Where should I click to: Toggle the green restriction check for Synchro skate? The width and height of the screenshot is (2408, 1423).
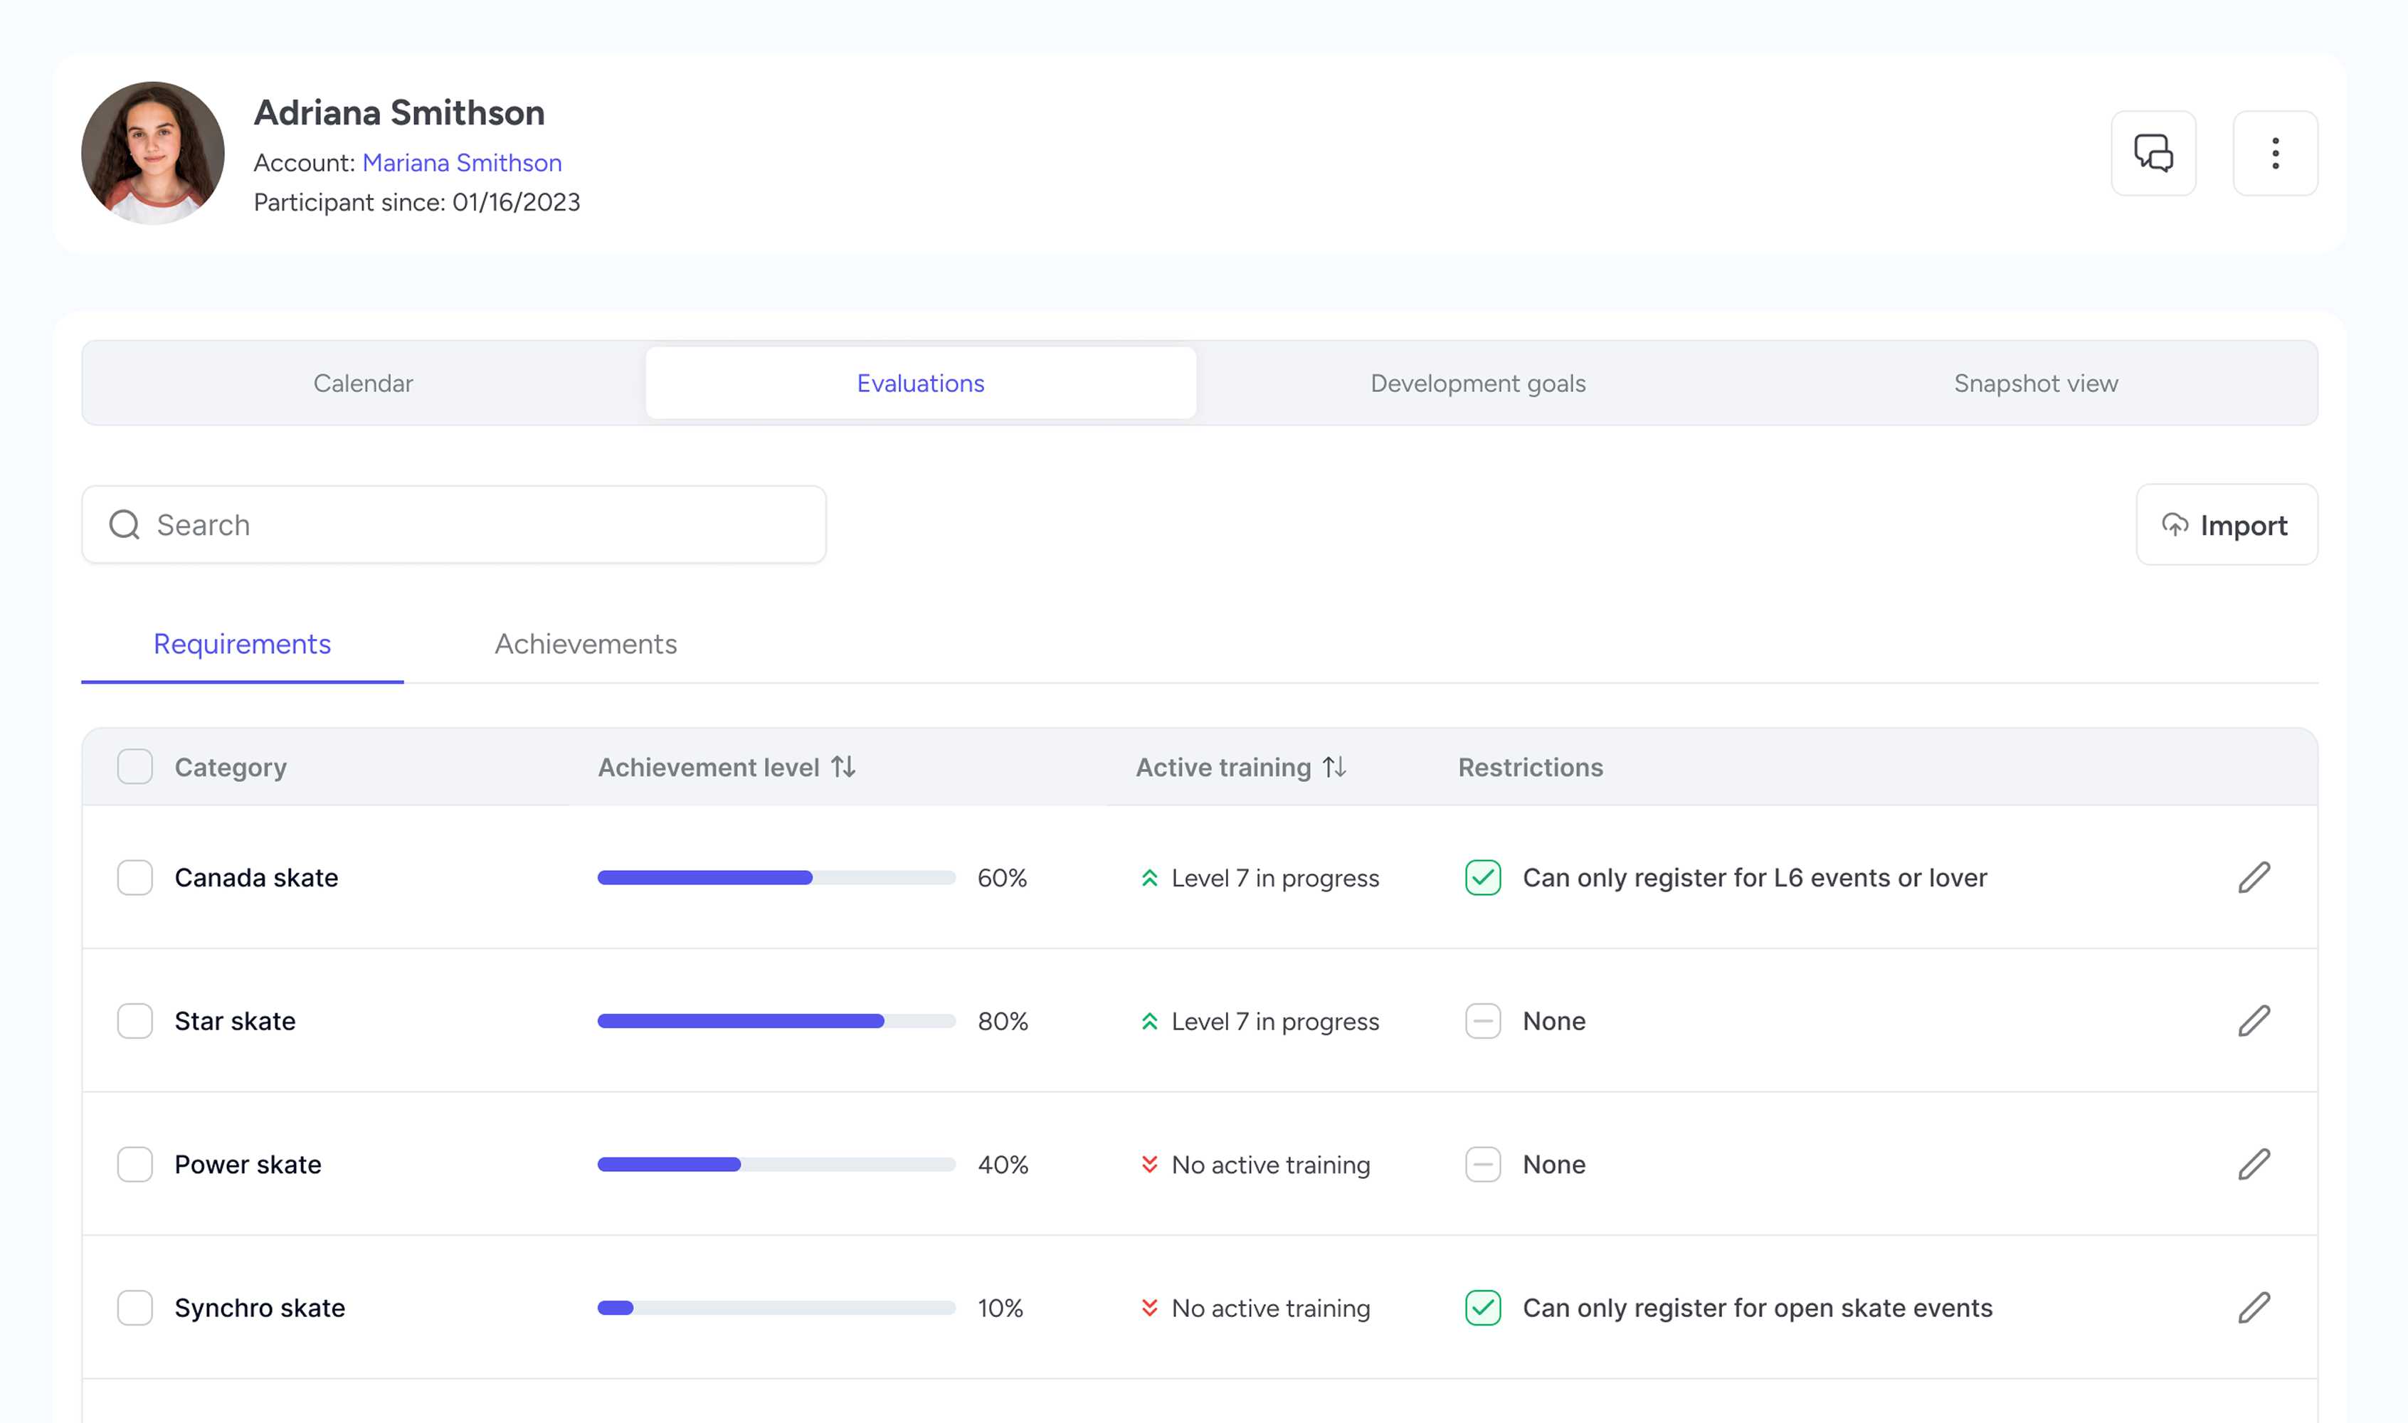pyautogui.click(x=1482, y=1307)
